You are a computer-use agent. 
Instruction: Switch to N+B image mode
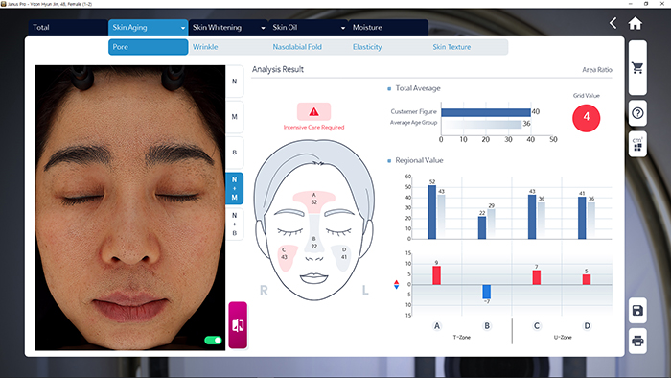(235, 224)
